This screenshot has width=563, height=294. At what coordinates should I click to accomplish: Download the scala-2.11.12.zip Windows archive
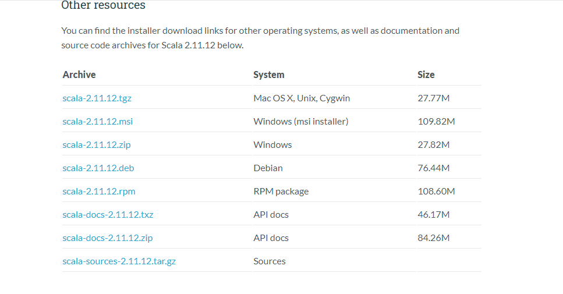point(97,145)
